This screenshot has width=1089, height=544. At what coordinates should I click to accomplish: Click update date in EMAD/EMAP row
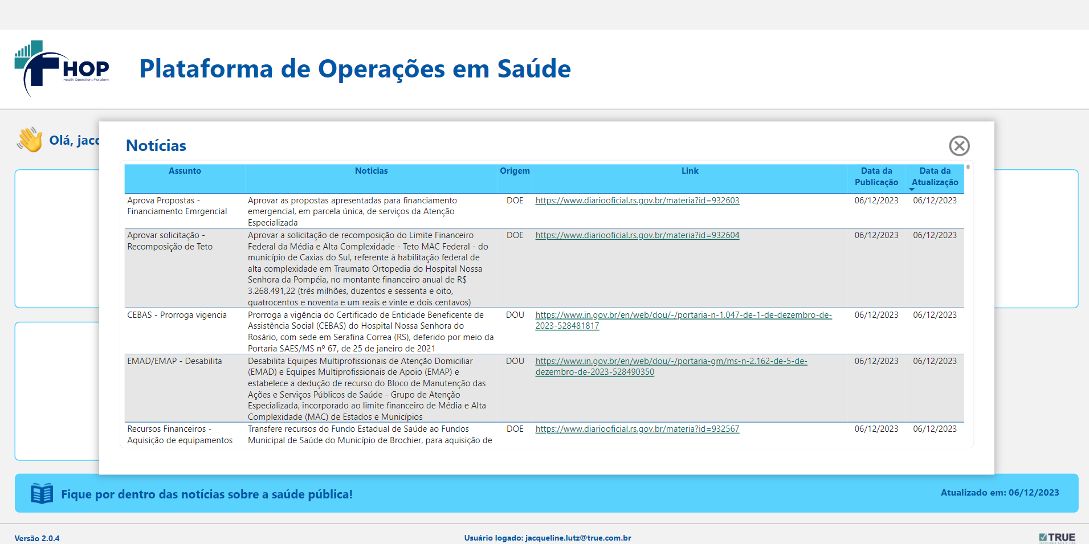935,361
